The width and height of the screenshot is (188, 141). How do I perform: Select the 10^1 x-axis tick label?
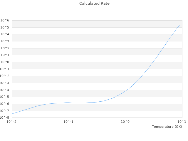click(182, 122)
